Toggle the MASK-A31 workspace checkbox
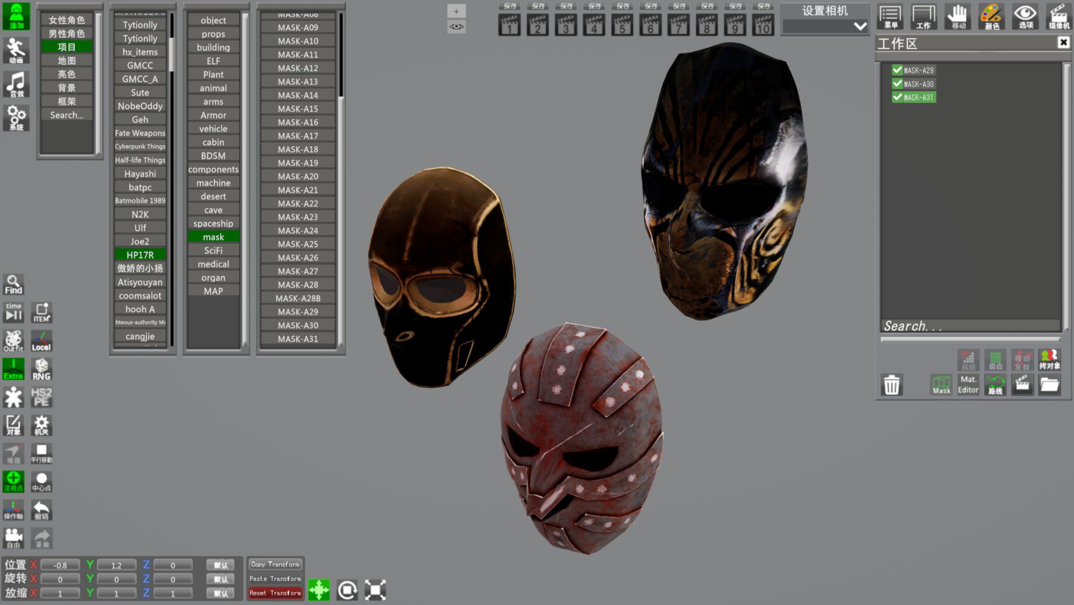 coord(897,97)
